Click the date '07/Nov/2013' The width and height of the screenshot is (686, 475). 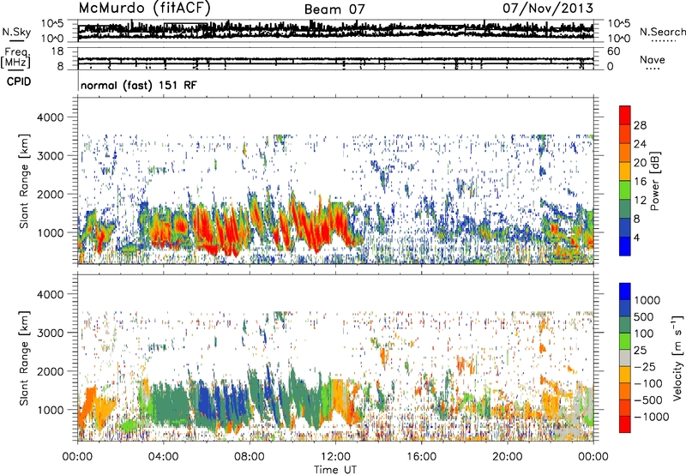[x=548, y=8]
